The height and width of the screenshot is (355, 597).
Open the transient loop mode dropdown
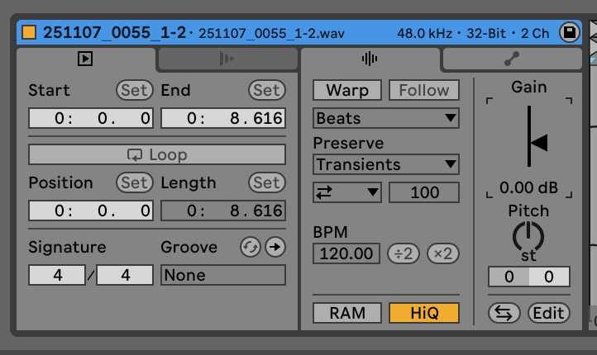pyautogui.click(x=347, y=192)
